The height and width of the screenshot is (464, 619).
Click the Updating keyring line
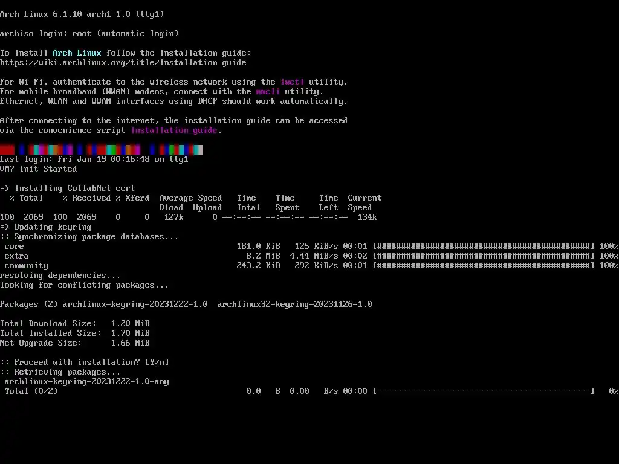coord(46,227)
